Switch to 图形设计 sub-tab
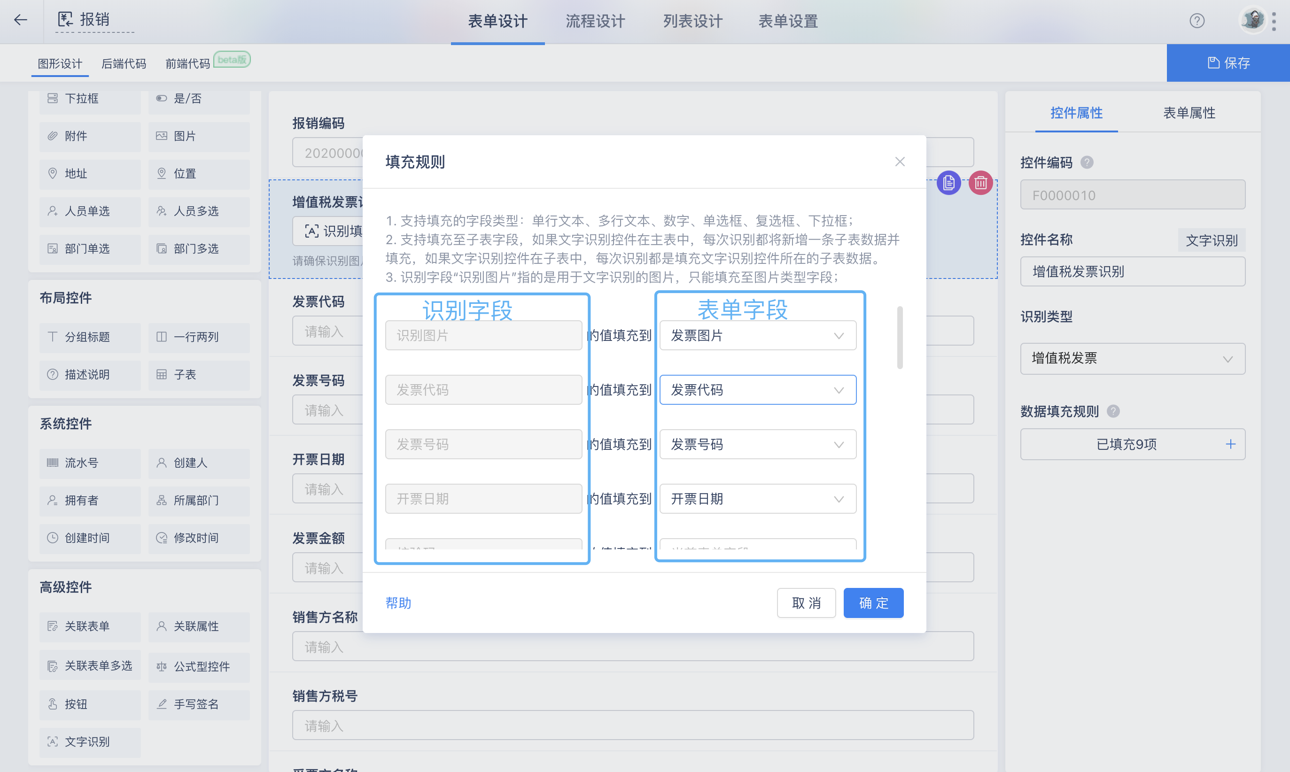The width and height of the screenshot is (1290, 772). [60, 63]
